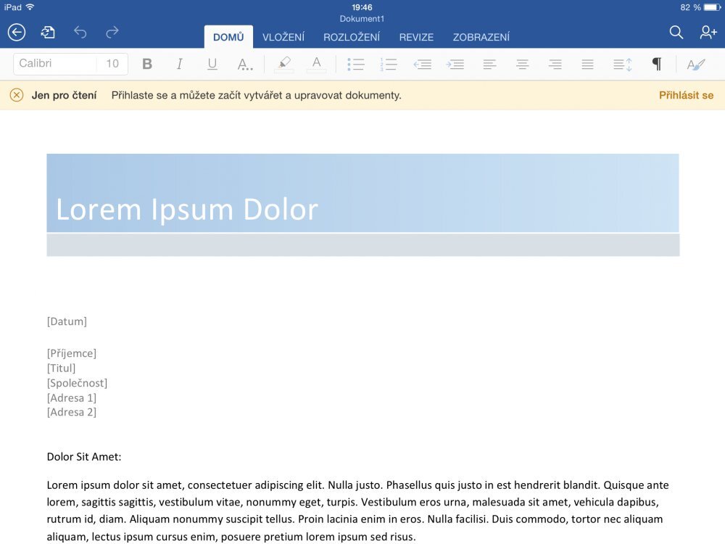The height and width of the screenshot is (544, 725).
Task: Open the line spacing options
Action: click(x=621, y=64)
